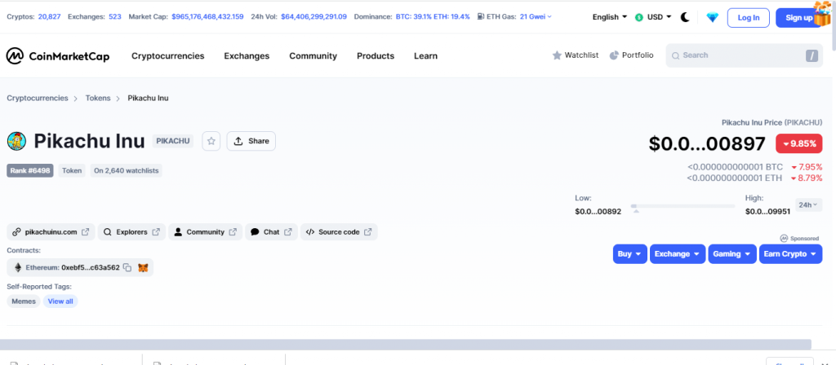Open the English language dropdown
This screenshot has height=365, width=836.
[x=610, y=17]
